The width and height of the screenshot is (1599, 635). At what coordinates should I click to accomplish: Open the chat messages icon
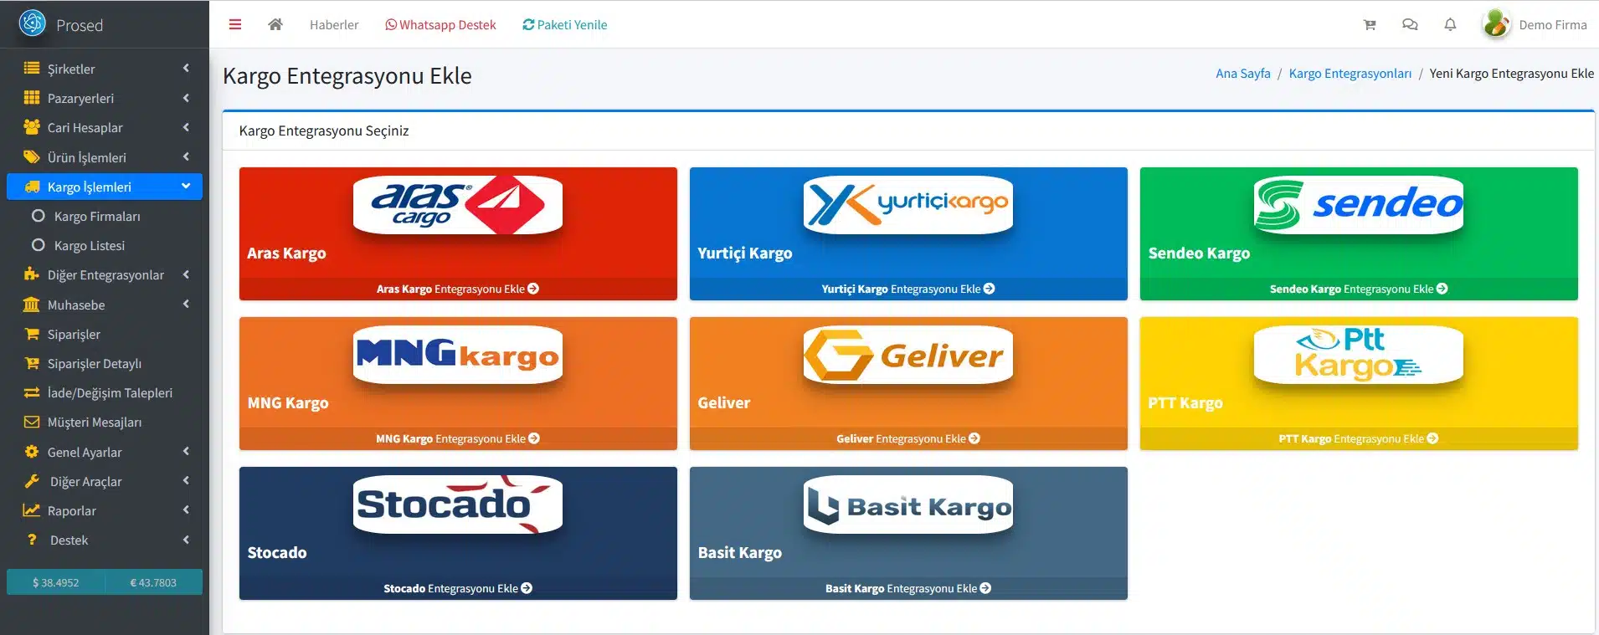pyautogui.click(x=1410, y=25)
